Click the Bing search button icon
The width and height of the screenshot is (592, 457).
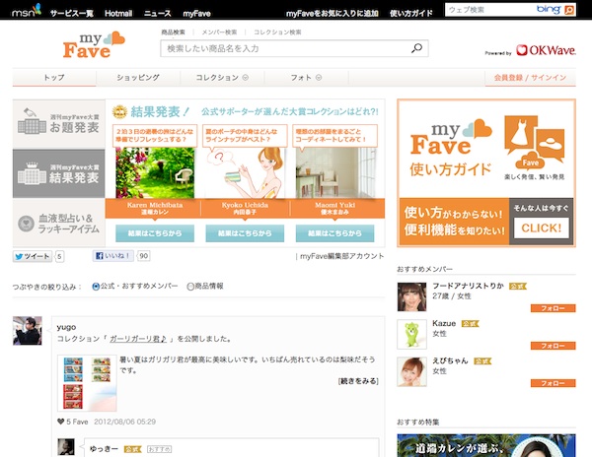click(x=569, y=9)
